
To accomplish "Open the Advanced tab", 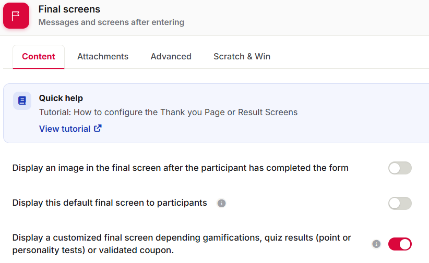I will pyautogui.click(x=171, y=57).
